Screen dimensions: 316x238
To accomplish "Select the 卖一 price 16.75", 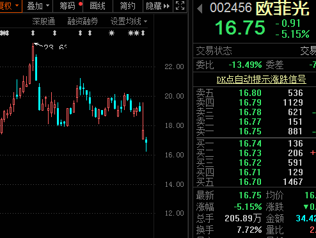I will (250, 131).
